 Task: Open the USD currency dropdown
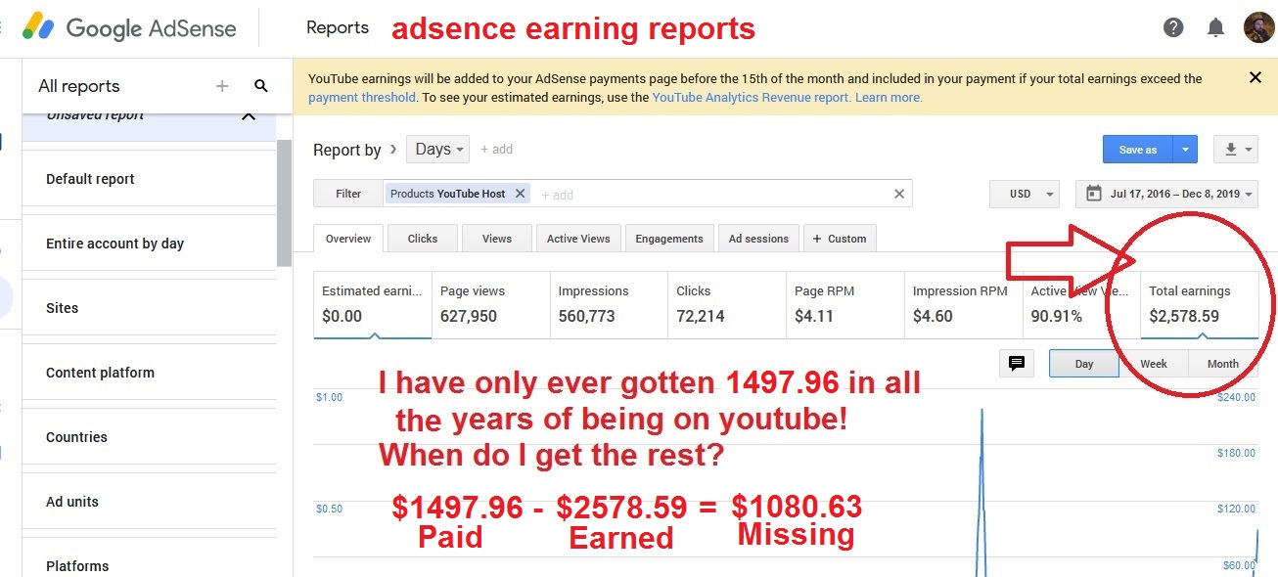coord(1025,194)
